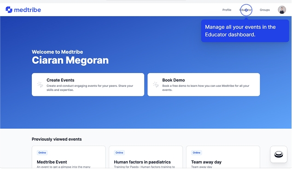Click the Medtribe logo in the header
The image size is (292, 169).
[x=23, y=10]
